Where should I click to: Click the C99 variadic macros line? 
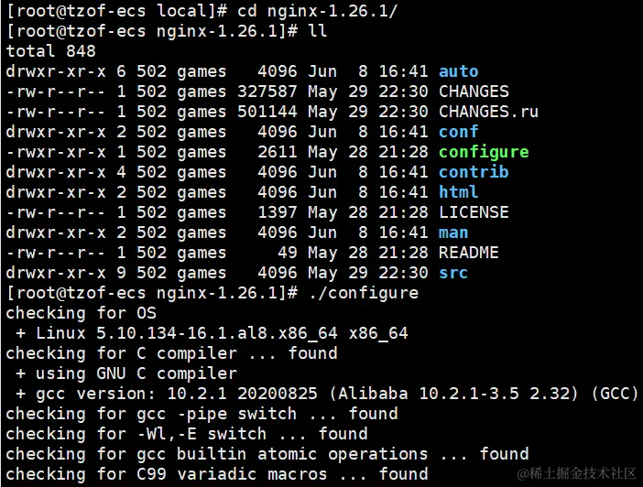point(217,474)
